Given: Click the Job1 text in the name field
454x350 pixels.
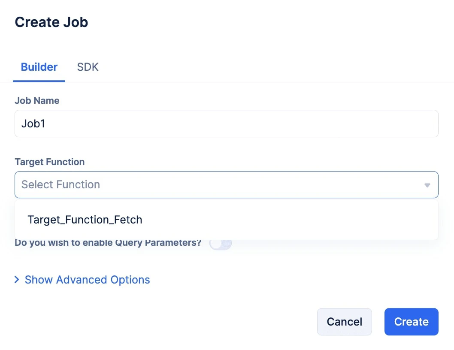Looking at the screenshot, I should click(33, 124).
